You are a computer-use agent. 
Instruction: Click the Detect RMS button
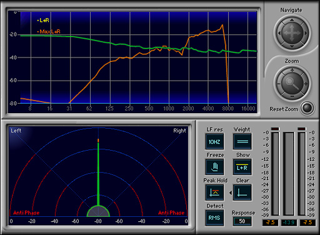click(x=214, y=217)
